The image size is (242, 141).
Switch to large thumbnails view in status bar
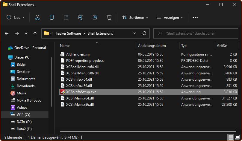click(x=237, y=137)
